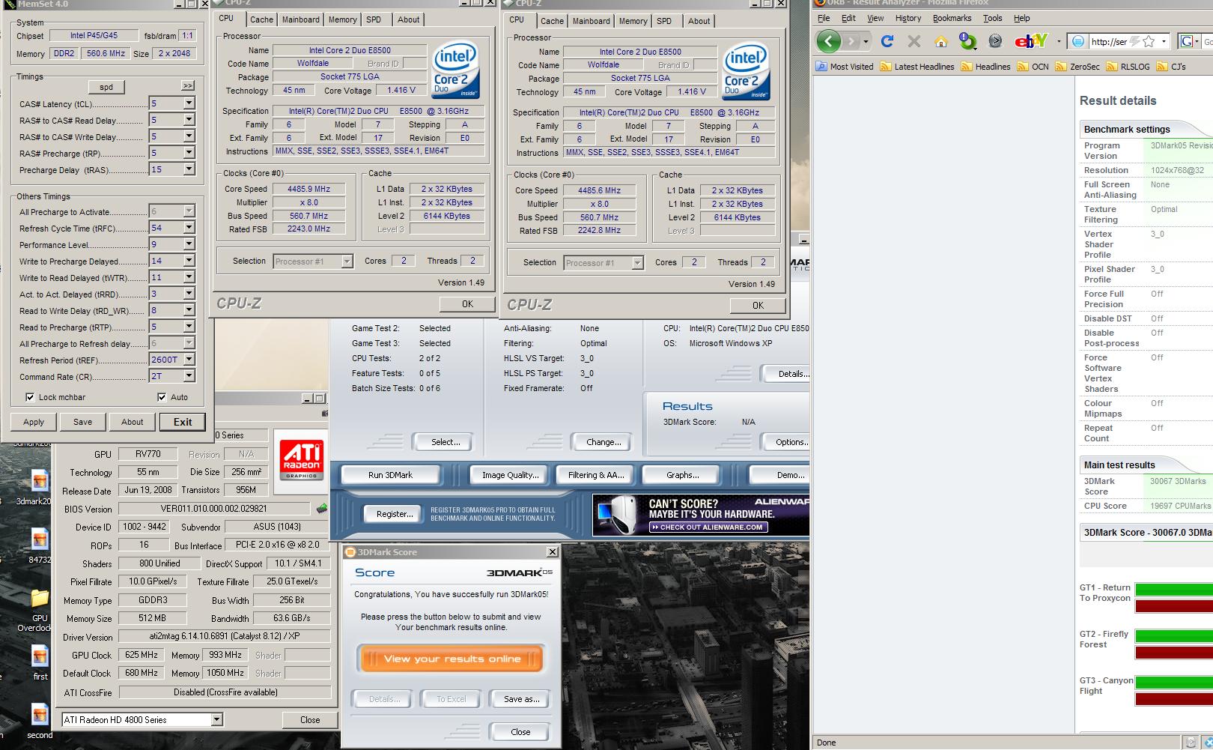This screenshot has height=750, width=1213.
Task: Open RAS# to CAS# Read Delay dropdown
Action: click(x=189, y=120)
